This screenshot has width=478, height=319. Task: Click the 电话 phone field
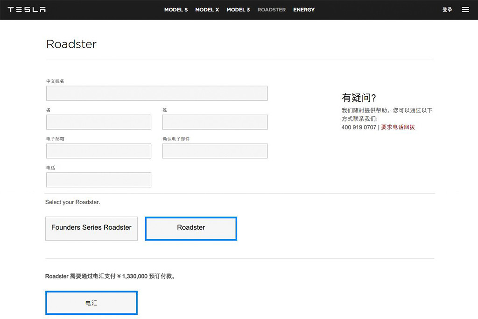pos(98,180)
